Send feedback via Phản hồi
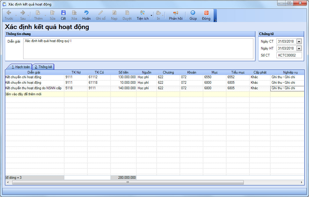 click(x=176, y=15)
